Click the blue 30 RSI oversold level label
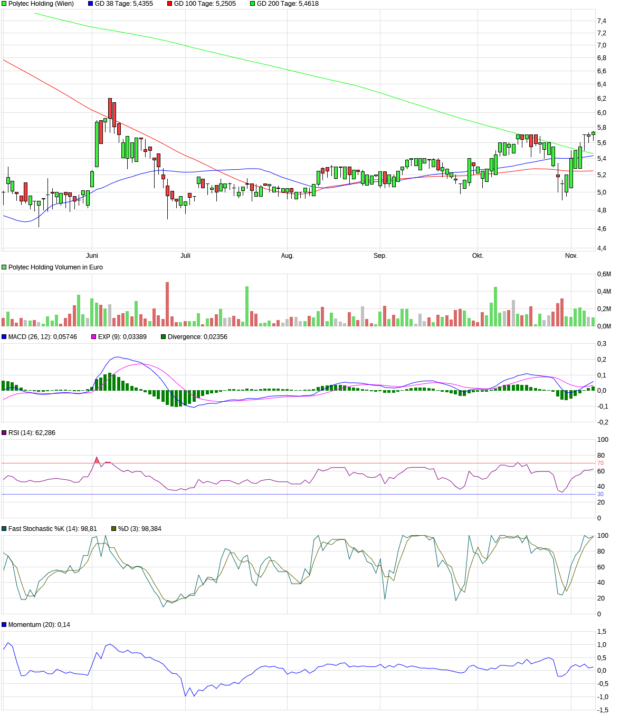This screenshot has height=716, width=620. (x=600, y=495)
